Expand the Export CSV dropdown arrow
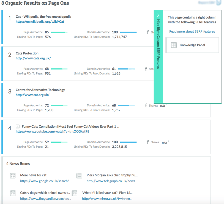Viewport: 224px width, 204px height. (219, 2)
